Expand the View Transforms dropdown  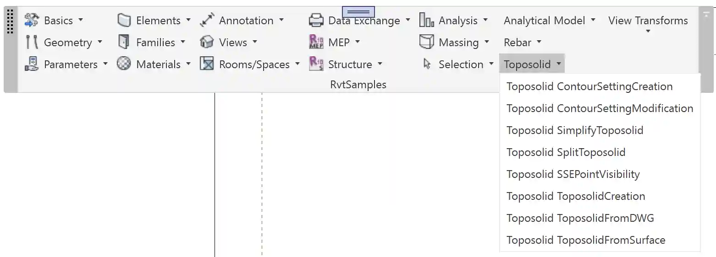coord(648,32)
